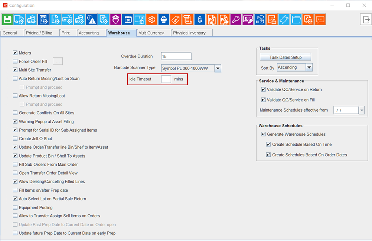Enable the Equipment Pooling checkbox
Image resolution: width=372 pixels, height=241 pixels.
(15, 208)
